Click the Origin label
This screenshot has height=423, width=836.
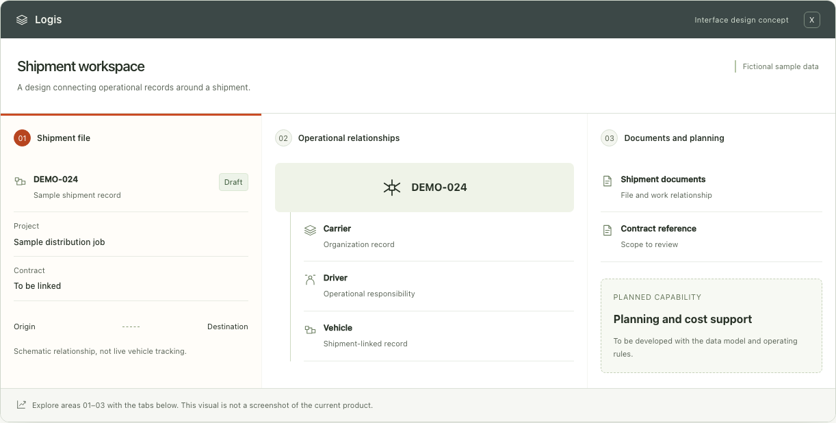point(25,327)
